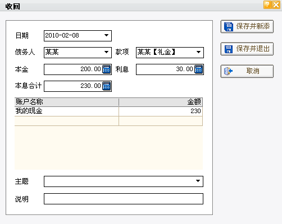The height and width of the screenshot is (224, 282).
Task: Click the empty second row account cell
Action: (x=66, y=121)
